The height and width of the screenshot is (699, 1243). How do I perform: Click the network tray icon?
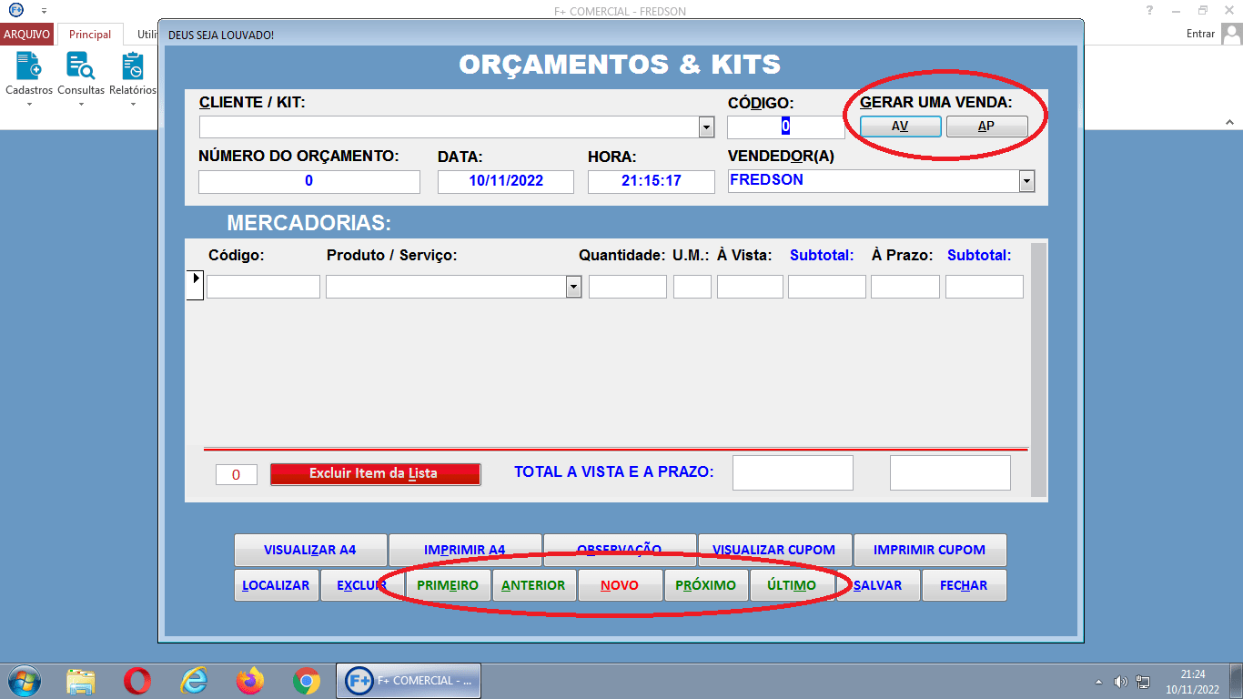[1142, 682]
